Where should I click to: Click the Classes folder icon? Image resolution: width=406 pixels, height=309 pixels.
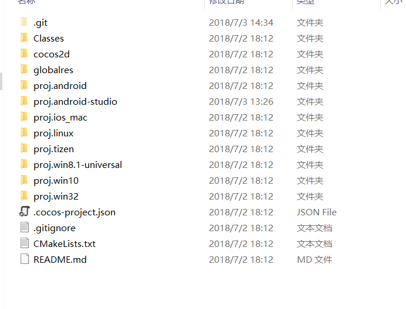tap(24, 38)
